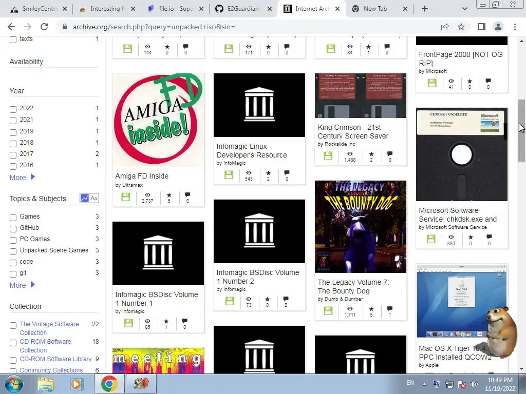Switch to file.io tab
This screenshot has width=526, height=394.
175,9
